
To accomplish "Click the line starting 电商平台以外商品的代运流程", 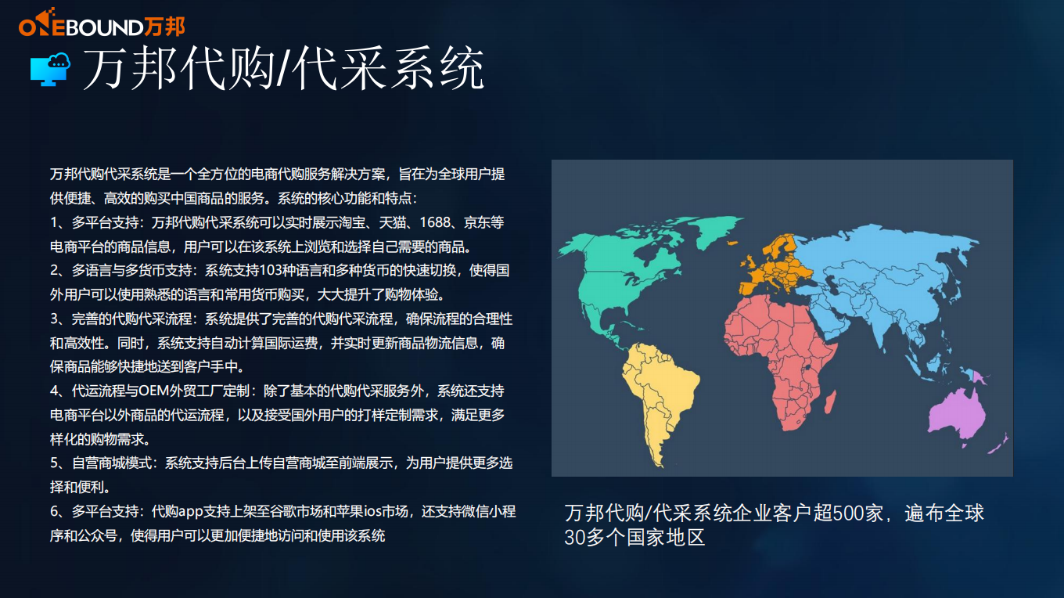I will pyautogui.click(x=277, y=415).
